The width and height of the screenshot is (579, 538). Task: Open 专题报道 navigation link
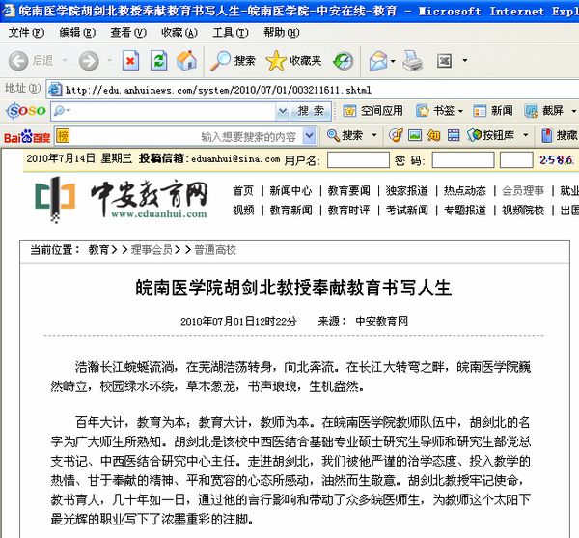[x=464, y=211]
